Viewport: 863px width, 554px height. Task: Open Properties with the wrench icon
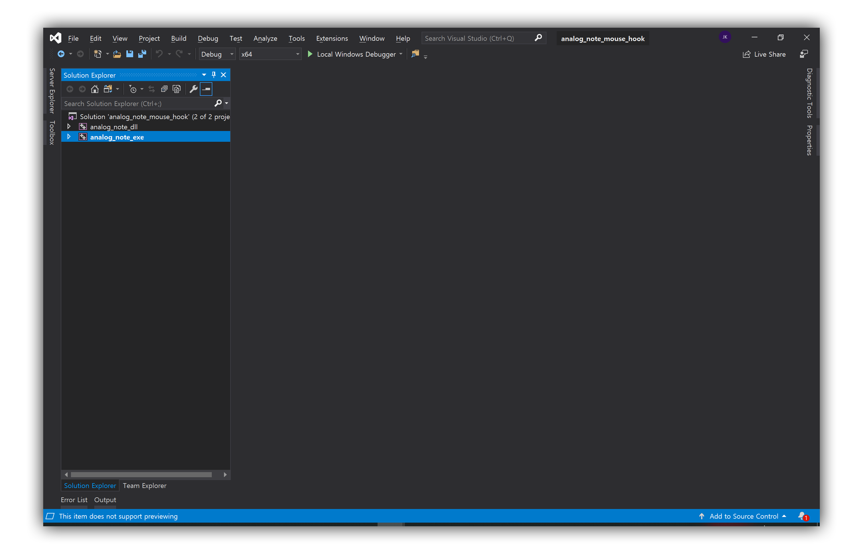tap(193, 89)
